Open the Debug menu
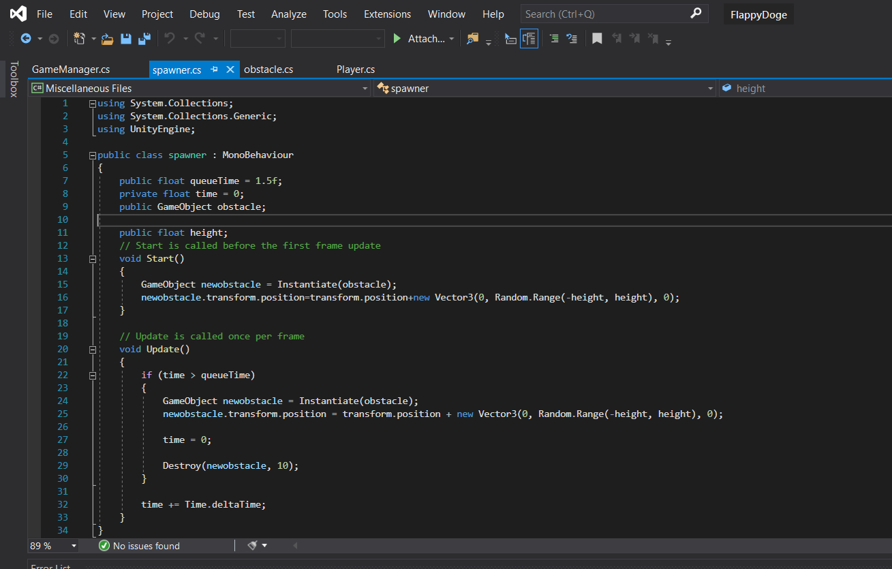The height and width of the screenshot is (569, 892). pos(204,14)
